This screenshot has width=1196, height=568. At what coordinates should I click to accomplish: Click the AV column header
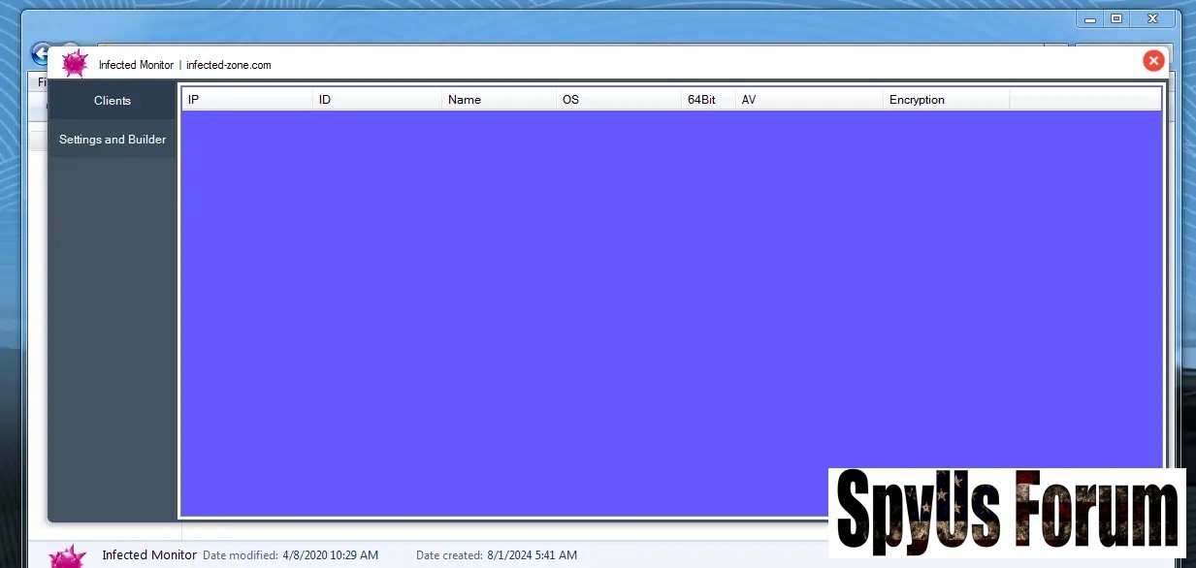(808, 100)
